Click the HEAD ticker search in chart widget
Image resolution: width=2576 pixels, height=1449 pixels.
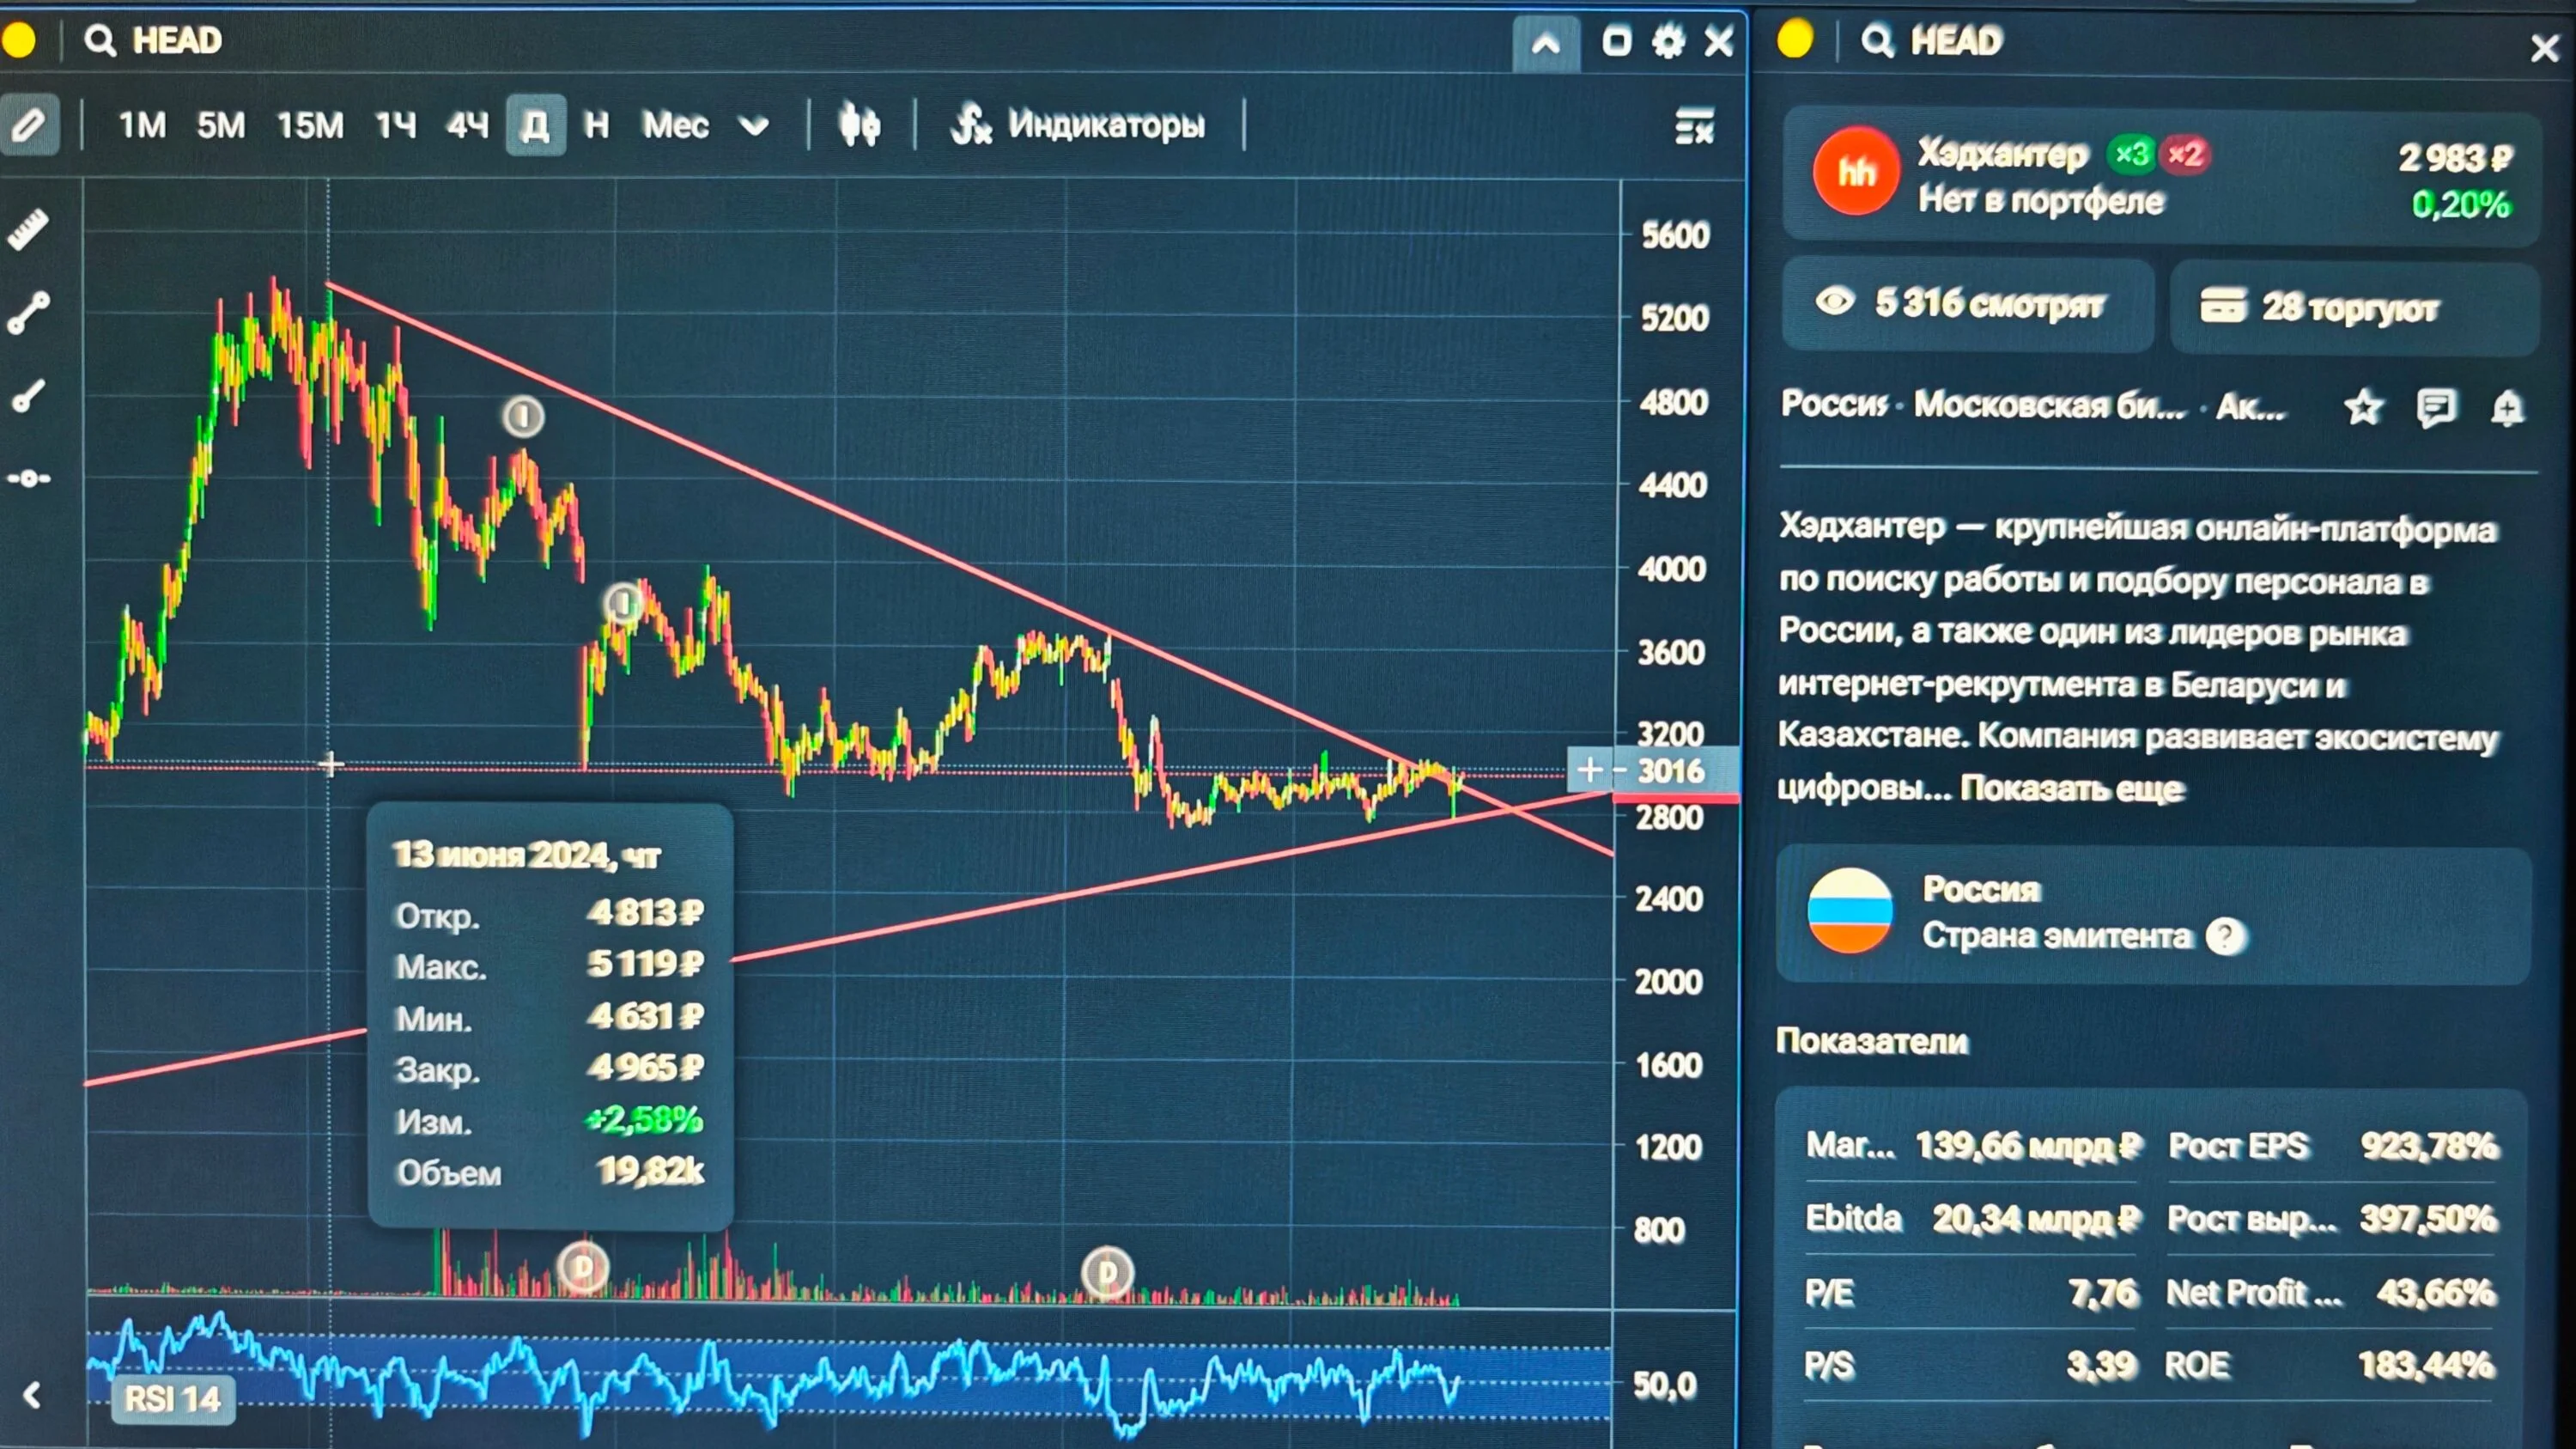(x=155, y=40)
